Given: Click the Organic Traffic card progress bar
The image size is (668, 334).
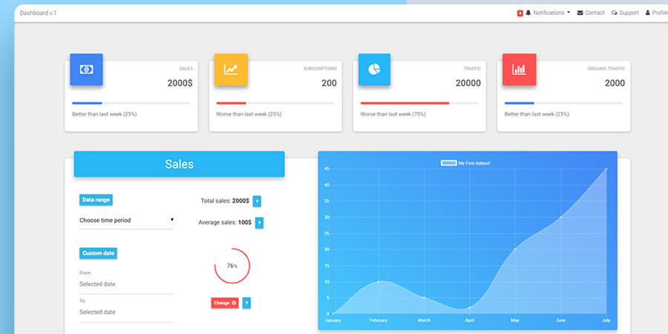Looking at the screenshot, I should (563, 103).
